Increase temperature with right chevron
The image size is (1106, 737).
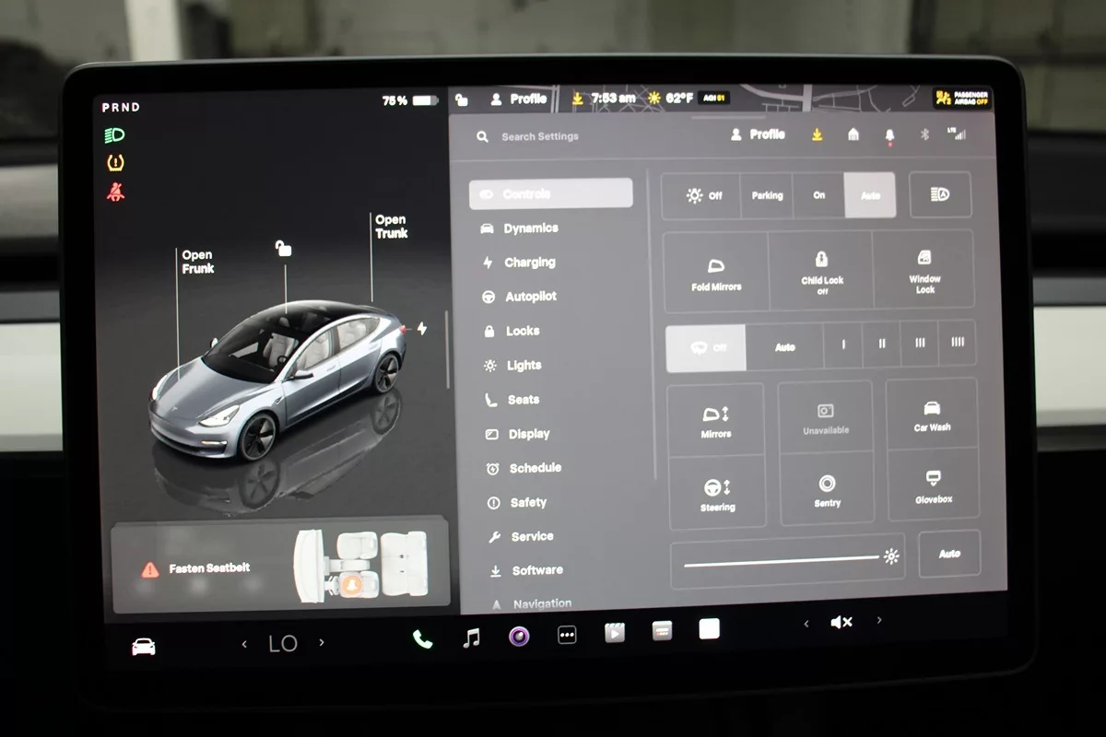coord(322,643)
